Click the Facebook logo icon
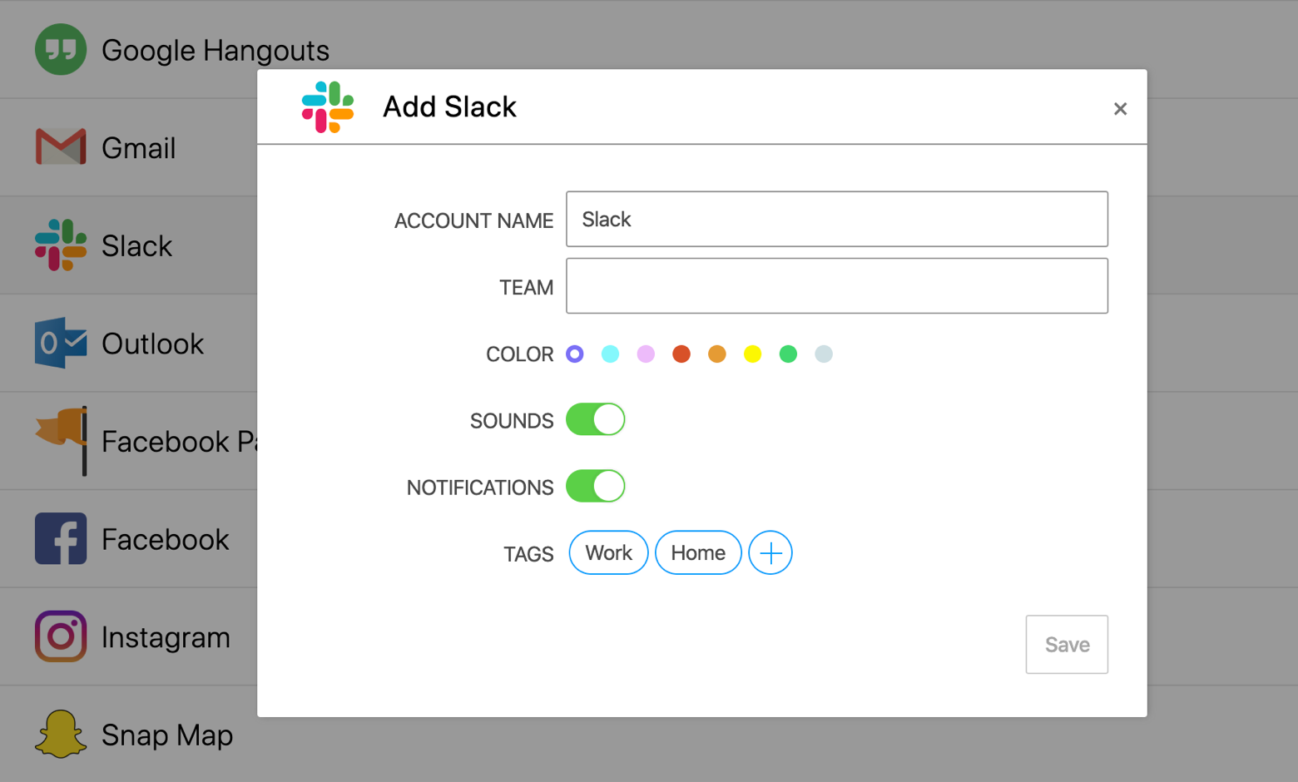 (61, 538)
